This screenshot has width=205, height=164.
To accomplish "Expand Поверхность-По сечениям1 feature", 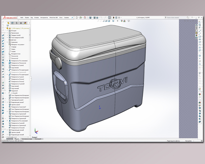I will 7,61.
